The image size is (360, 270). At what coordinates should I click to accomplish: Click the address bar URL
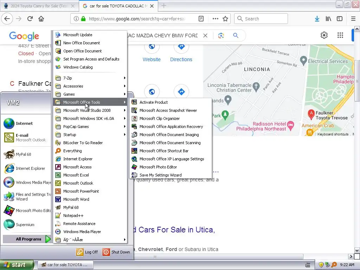pyautogui.click(x=137, y=19)
